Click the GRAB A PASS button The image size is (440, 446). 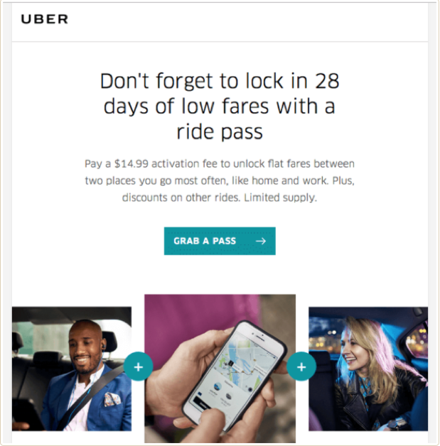click(x=220, y=241)
